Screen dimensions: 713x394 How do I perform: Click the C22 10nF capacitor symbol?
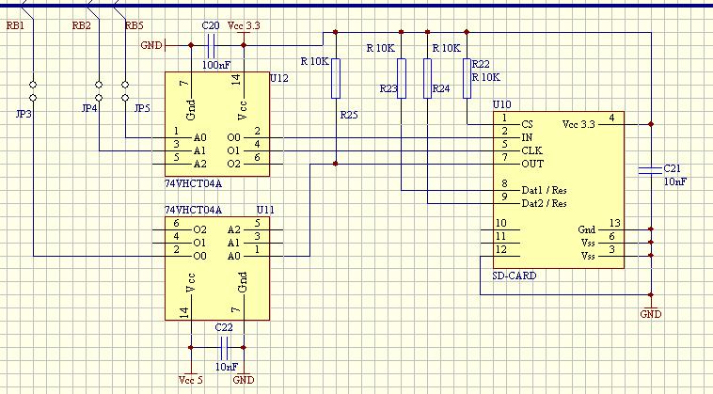click(224, 348)
